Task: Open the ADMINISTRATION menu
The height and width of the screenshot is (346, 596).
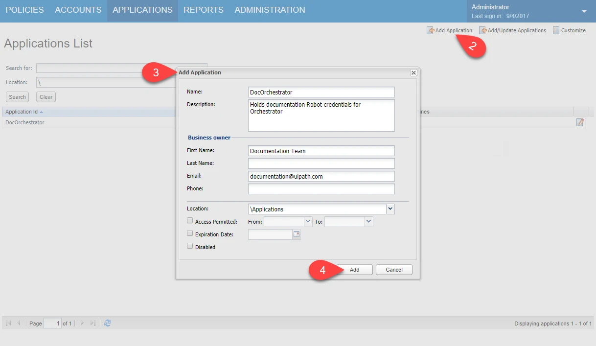Action: coord(270,10)
